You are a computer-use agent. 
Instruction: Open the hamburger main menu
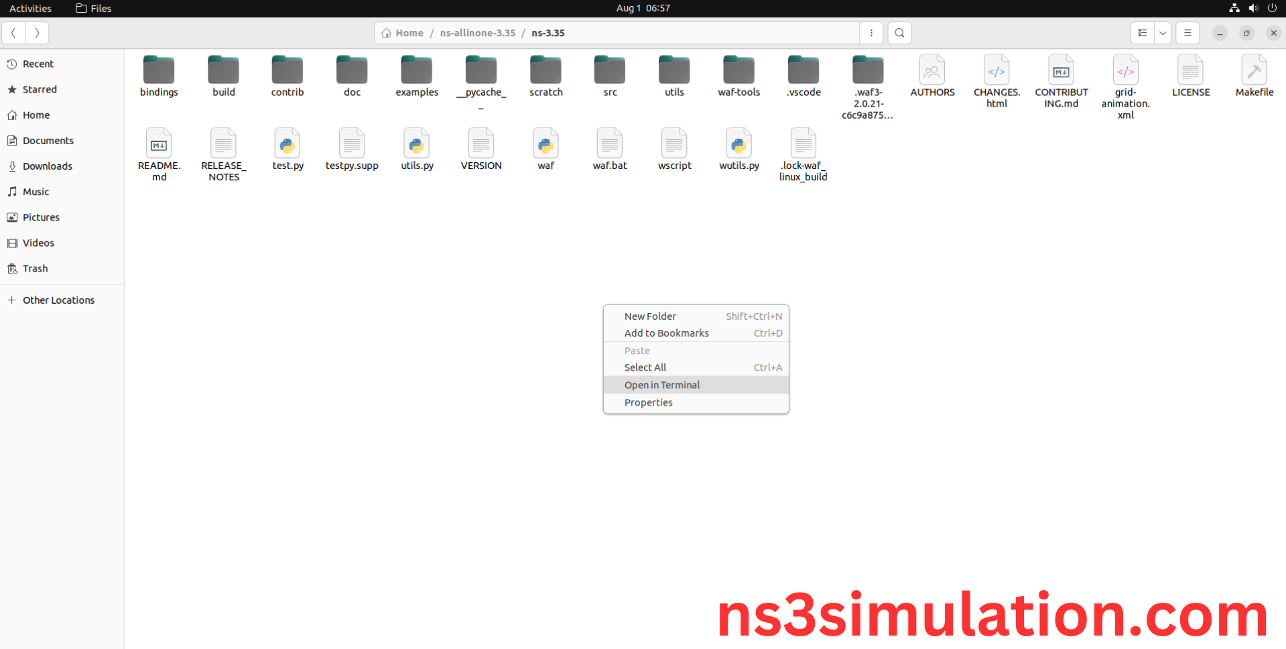[x=1187, y=33]
